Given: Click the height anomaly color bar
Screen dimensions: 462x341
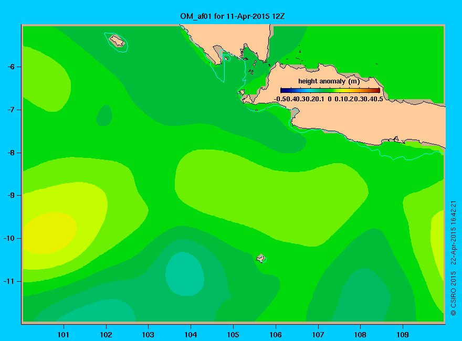Looking at the screenshot, I should [330, 90].
